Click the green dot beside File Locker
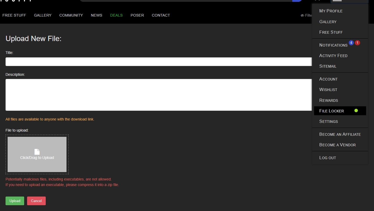The width and height of the screenshot is (374, 211). pyautogui.click(x=356, y=110)
